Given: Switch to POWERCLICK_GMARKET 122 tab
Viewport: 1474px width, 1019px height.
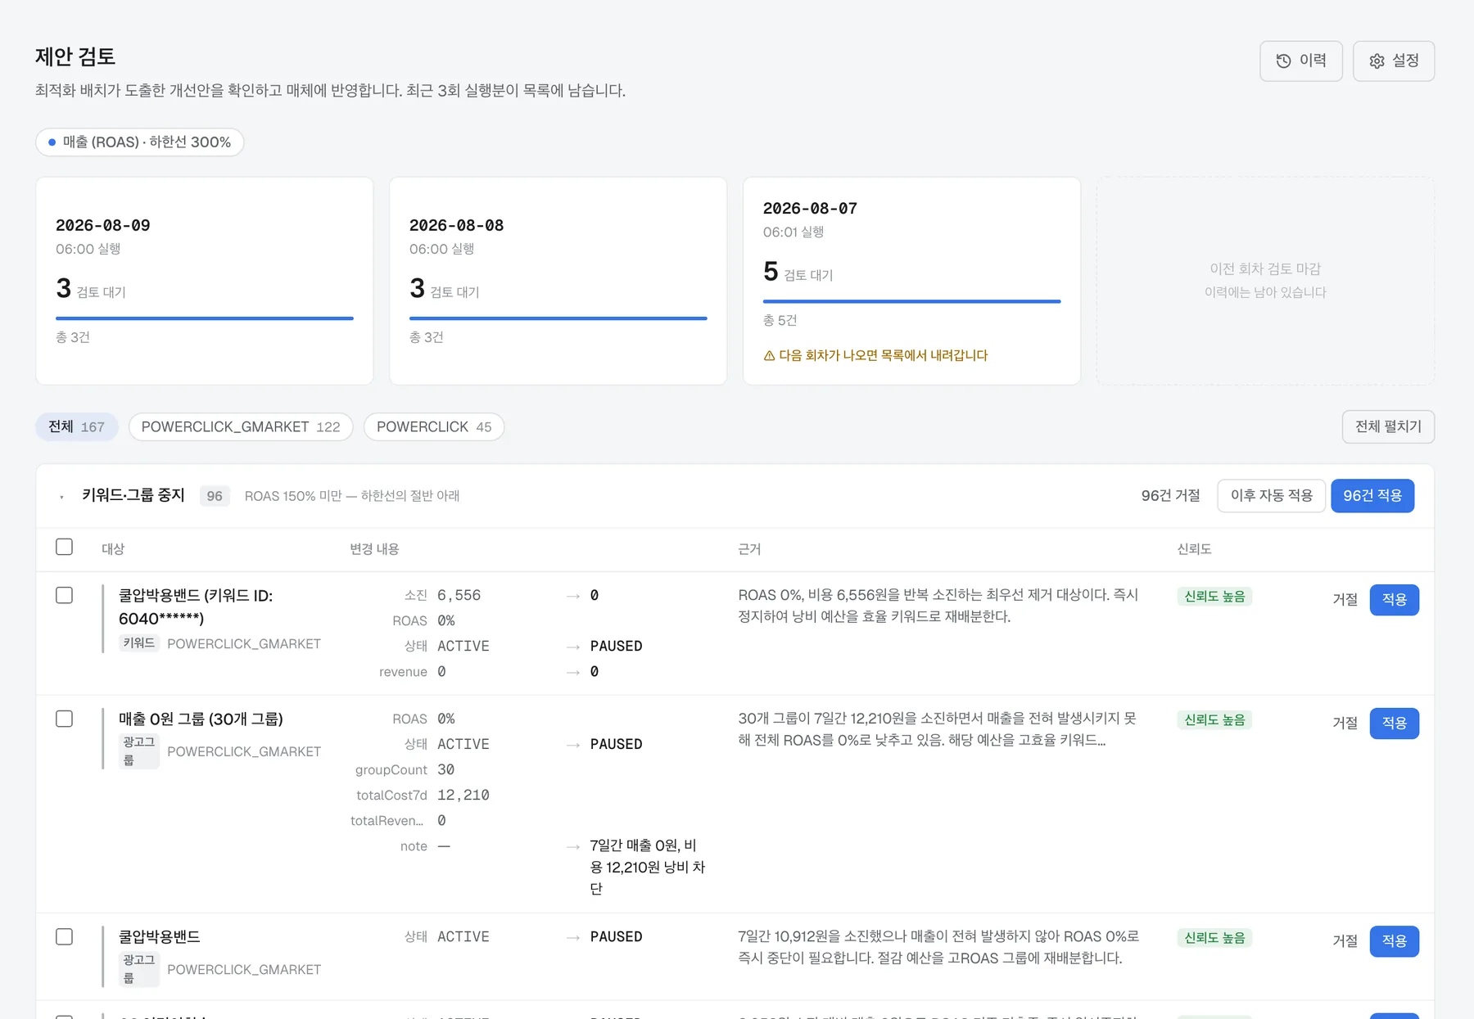Looking at the screenshot, I should (241, 426).
